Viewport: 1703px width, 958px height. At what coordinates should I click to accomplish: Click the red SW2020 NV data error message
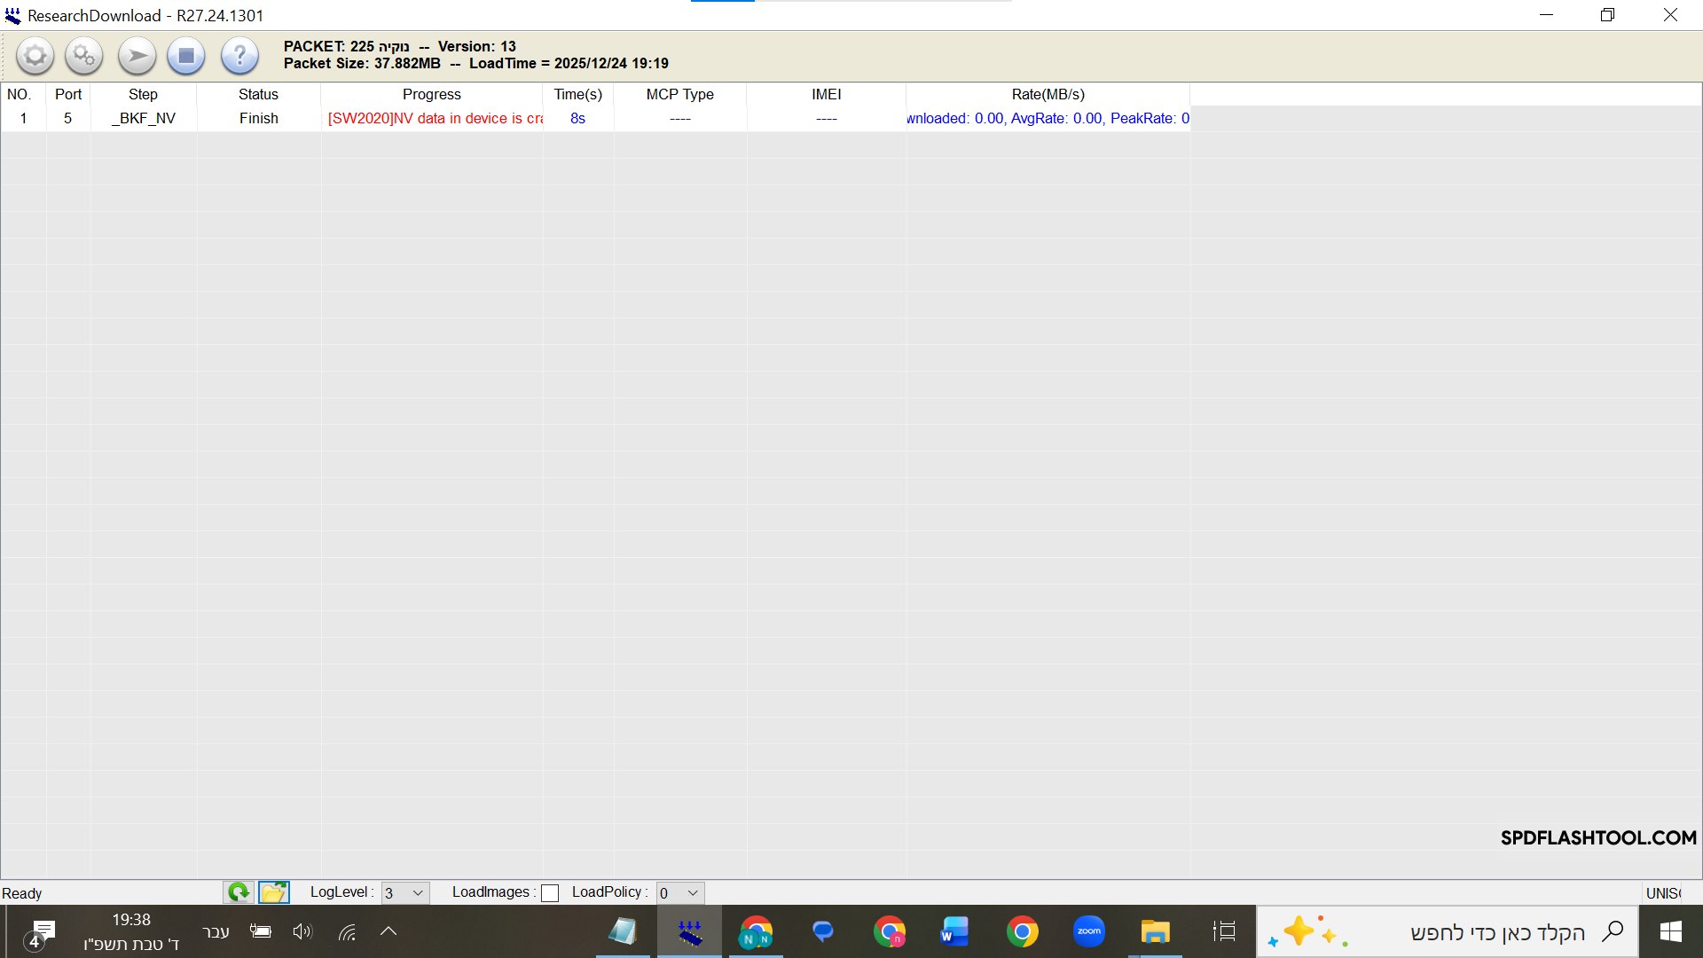point(435,118)
